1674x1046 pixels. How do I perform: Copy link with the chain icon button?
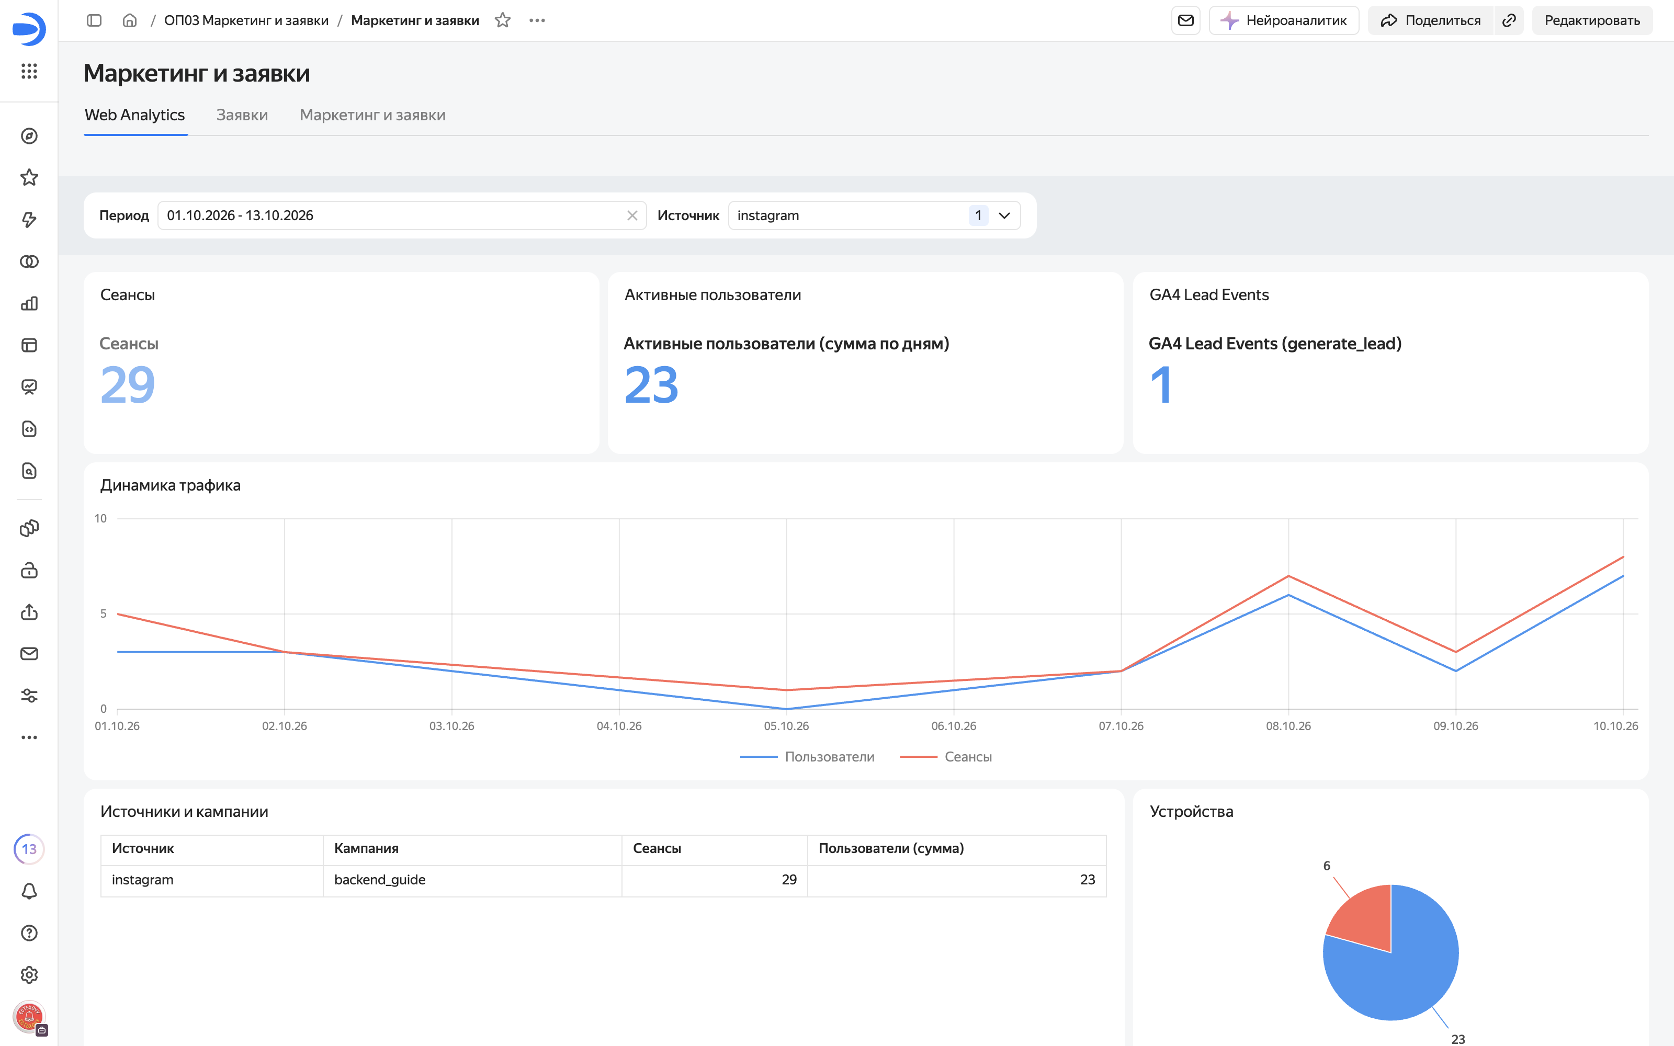point(1509,21)
